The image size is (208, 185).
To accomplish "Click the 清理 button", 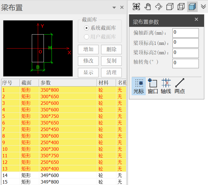I will pos(111,73).
